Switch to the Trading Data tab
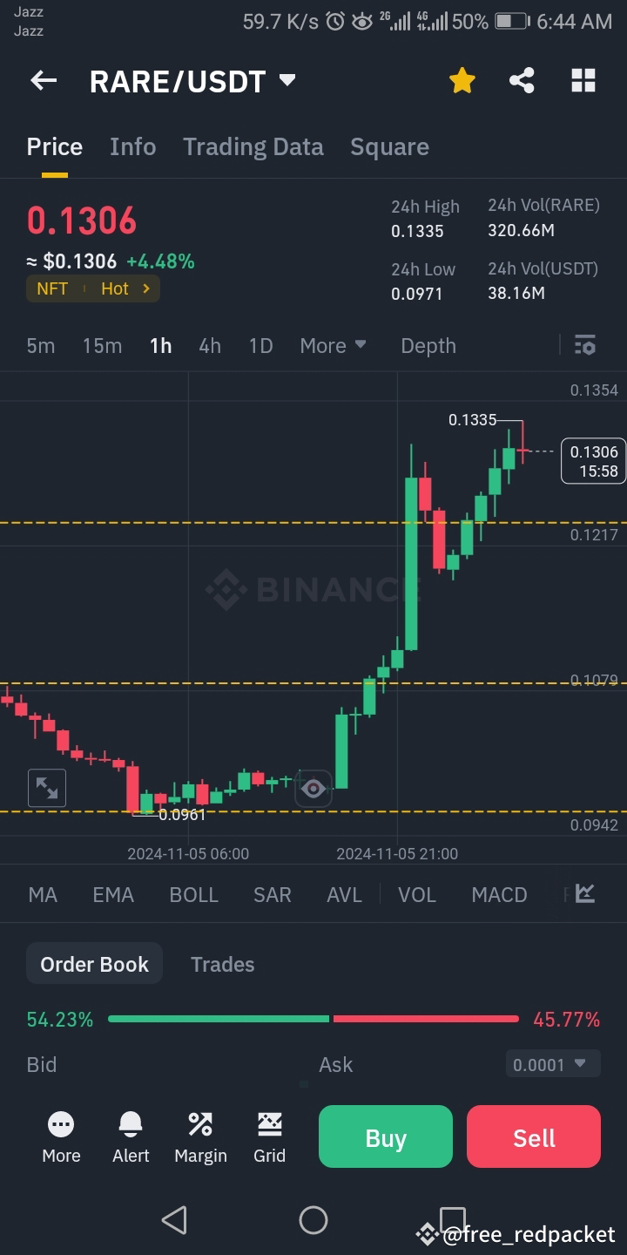The image size is (627, 1255). [x=253, y=146]
